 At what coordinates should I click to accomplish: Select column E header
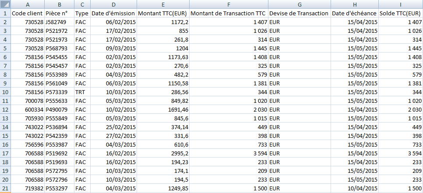click(x=163, y=4)
